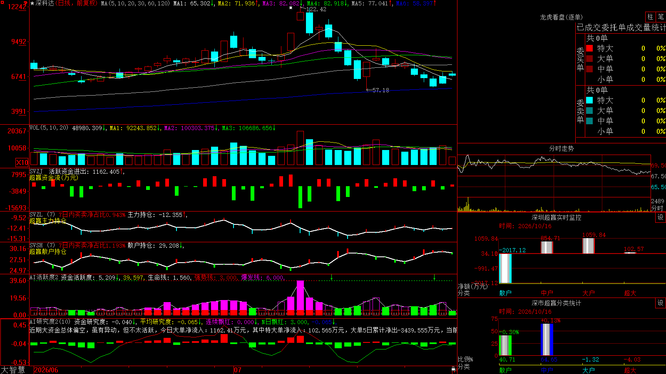The image size is (666, 374).
Task: Click 中户 label in 深圳超赢实时监控 chart
Action: [547, 293]
